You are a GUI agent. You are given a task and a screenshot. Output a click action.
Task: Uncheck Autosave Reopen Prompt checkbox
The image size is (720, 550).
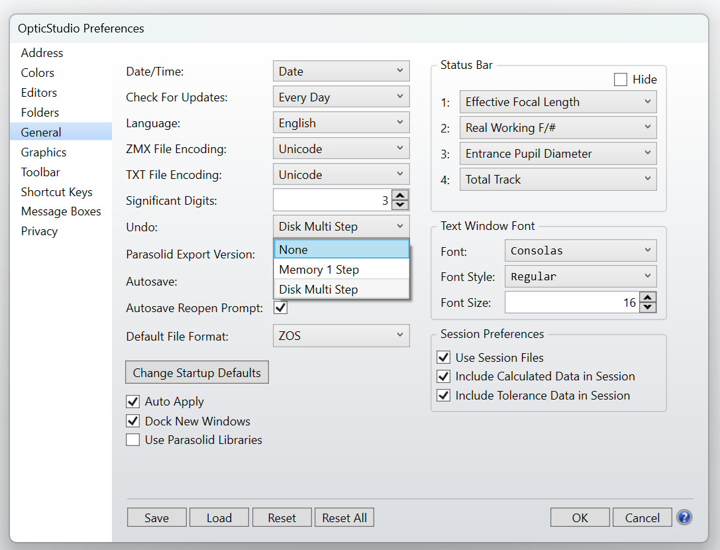(281, 307)
